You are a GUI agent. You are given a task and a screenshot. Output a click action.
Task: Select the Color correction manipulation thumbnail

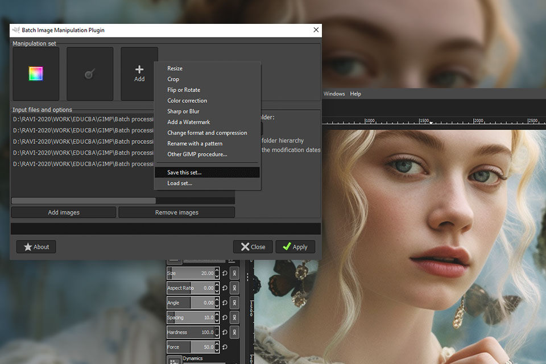36,74
